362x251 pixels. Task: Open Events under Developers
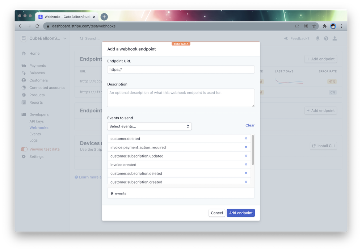[35, 134]
